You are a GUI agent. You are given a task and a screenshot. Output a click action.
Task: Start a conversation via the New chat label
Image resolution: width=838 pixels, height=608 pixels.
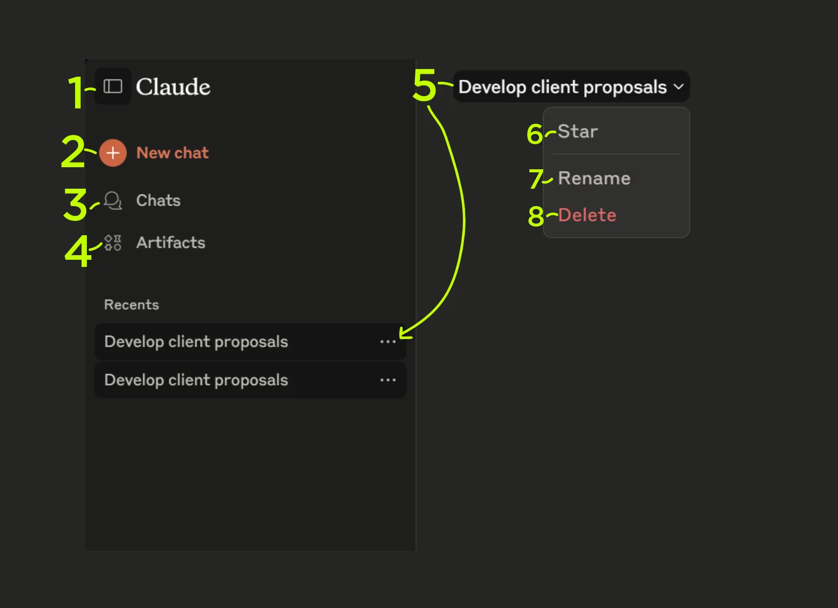coord(173,153)
